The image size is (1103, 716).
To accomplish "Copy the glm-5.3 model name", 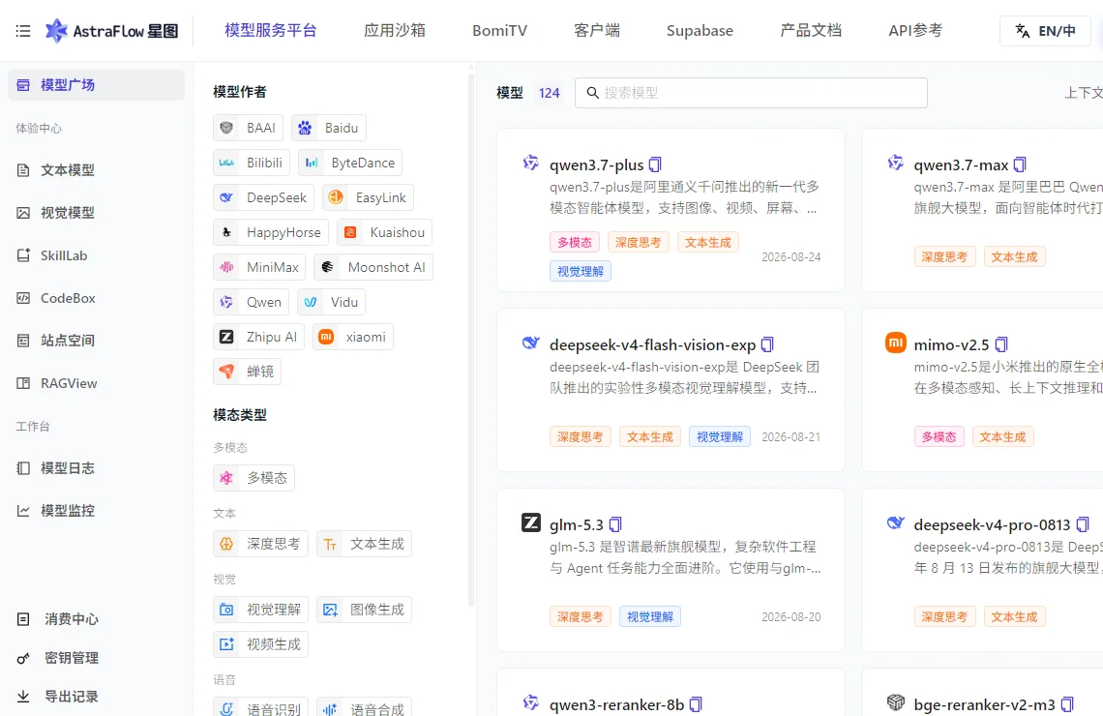I will [x=614, y=524].
